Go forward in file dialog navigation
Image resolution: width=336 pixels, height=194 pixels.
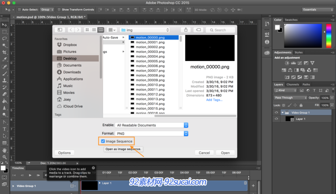[78, 30]
